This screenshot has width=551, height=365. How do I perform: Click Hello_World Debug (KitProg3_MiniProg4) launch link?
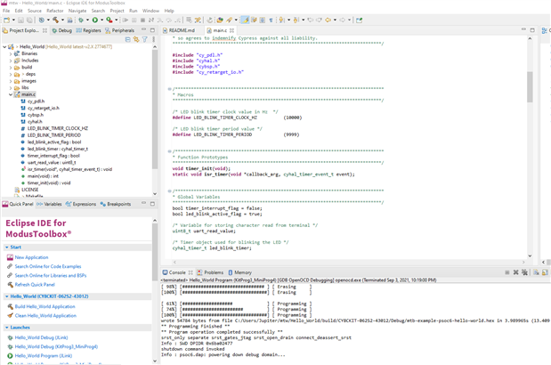(56, 346)
